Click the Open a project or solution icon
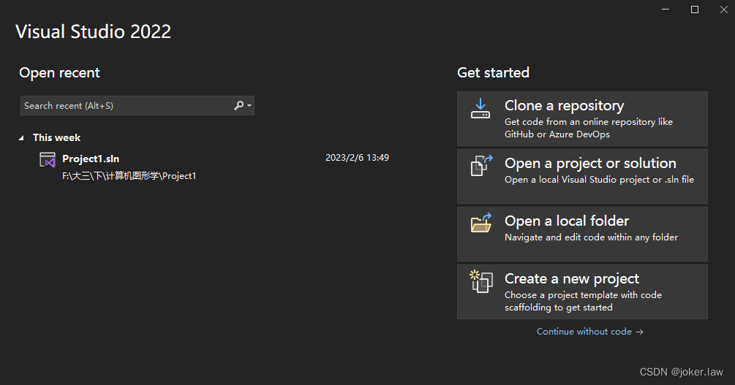The height and width of the screenshot is (385, 735). tap(481, 166)
